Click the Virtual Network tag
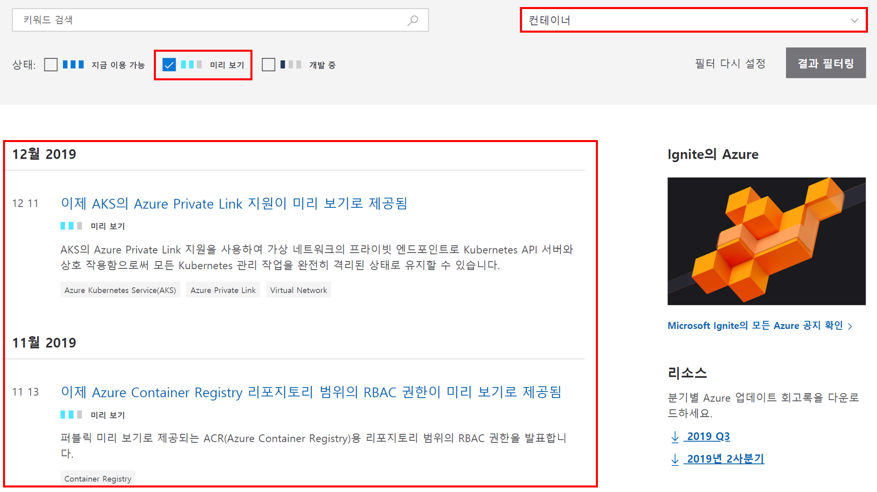The height and width of the screenshot is (492, 877). tap(298, 290)
